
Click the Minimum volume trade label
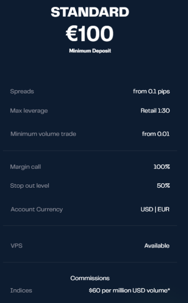tap(43, 134)
